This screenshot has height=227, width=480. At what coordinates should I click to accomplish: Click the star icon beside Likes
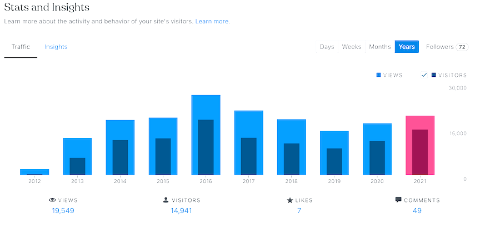click(x=289, y=200)
